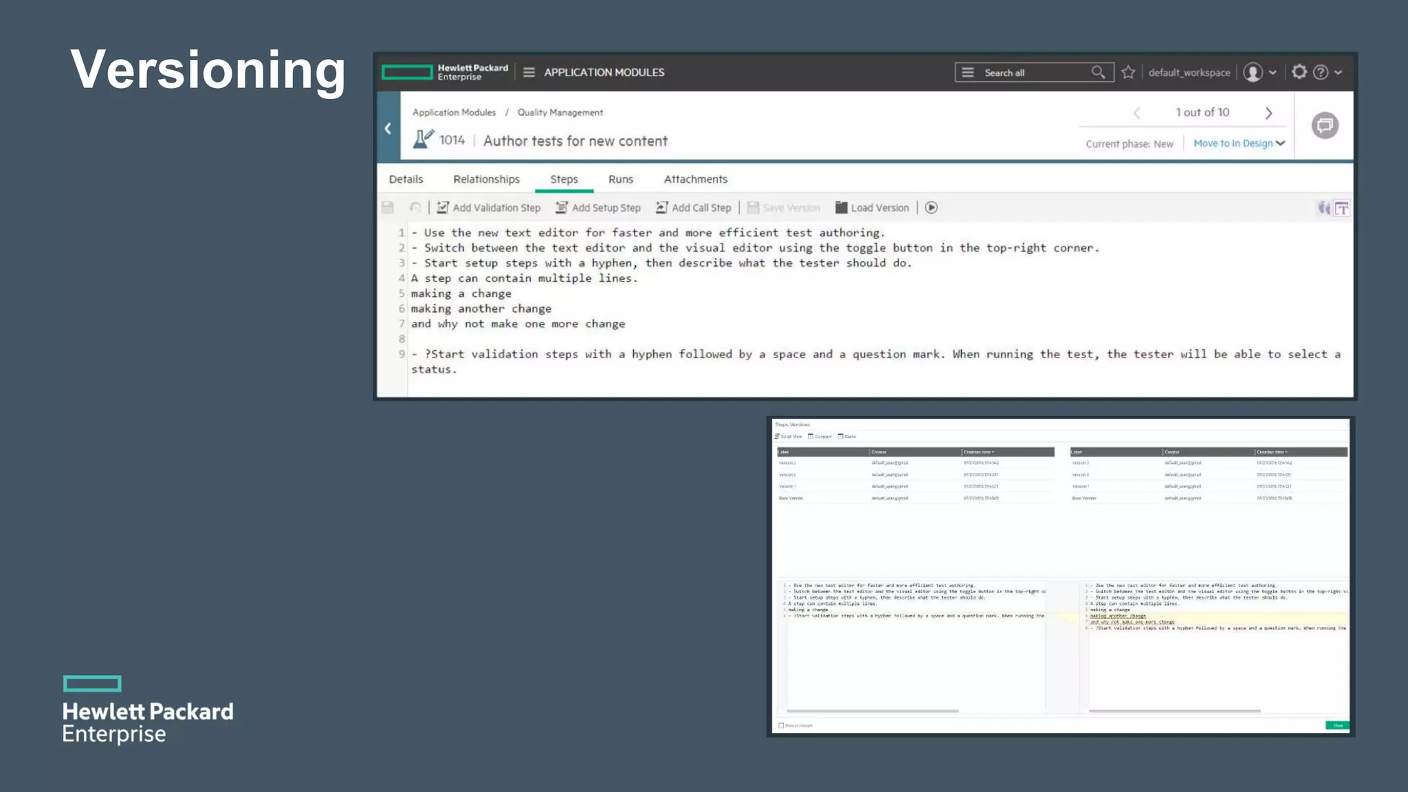This screenshot has width=1408, height=792.
Task: Click the run test play icon
Action: point(931,208)
